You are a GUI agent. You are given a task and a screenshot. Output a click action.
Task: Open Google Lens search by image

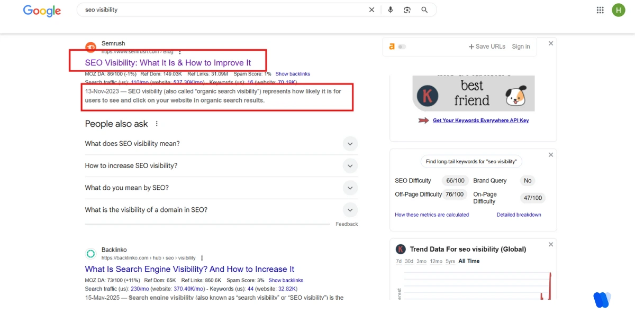407,10
